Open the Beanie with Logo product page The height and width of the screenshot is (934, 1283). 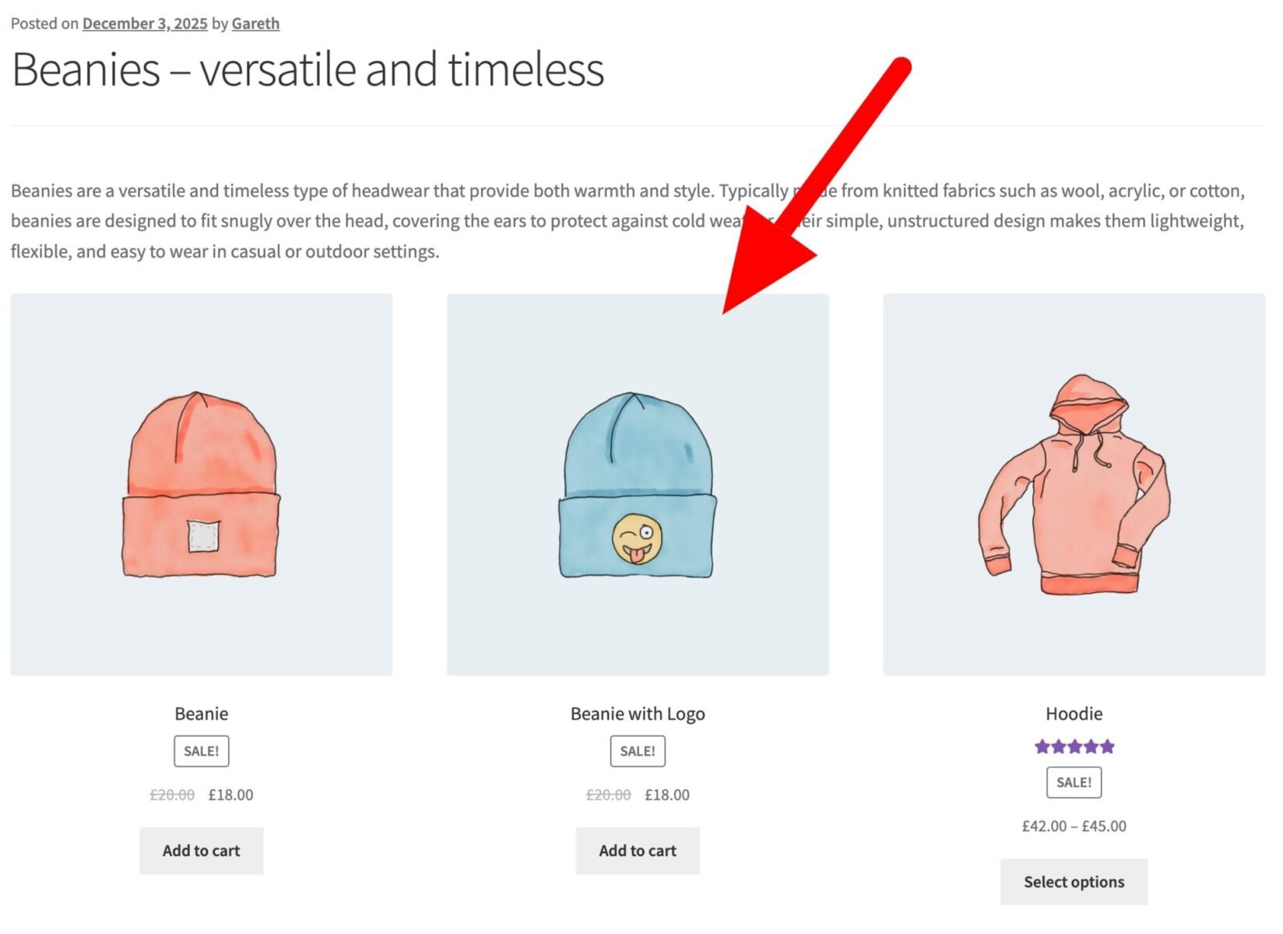(637, 713)
